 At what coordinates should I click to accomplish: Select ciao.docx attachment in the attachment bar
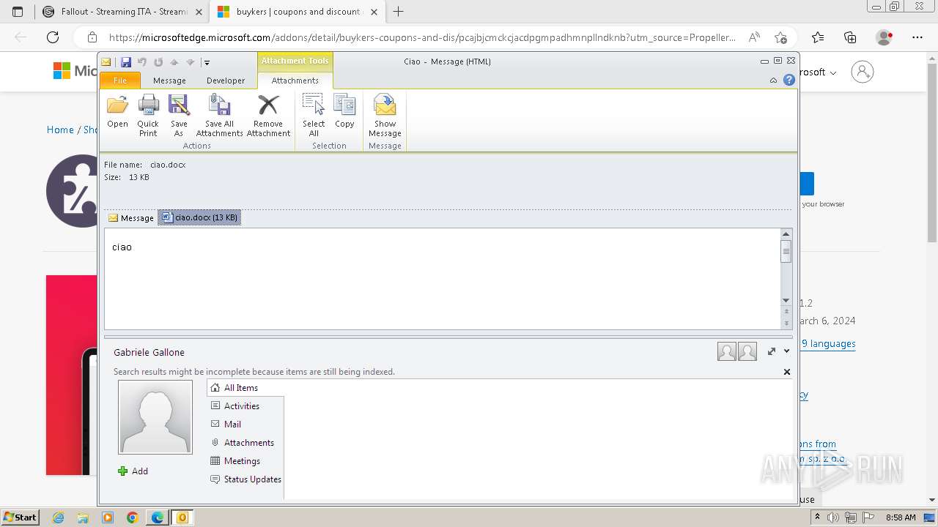[199, 217]
